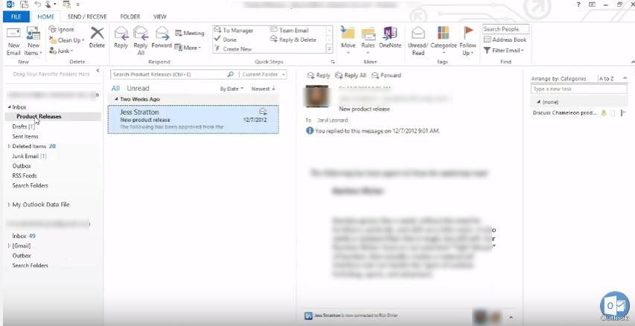
Task: Open the Address Book
Action: pos(505,39)
